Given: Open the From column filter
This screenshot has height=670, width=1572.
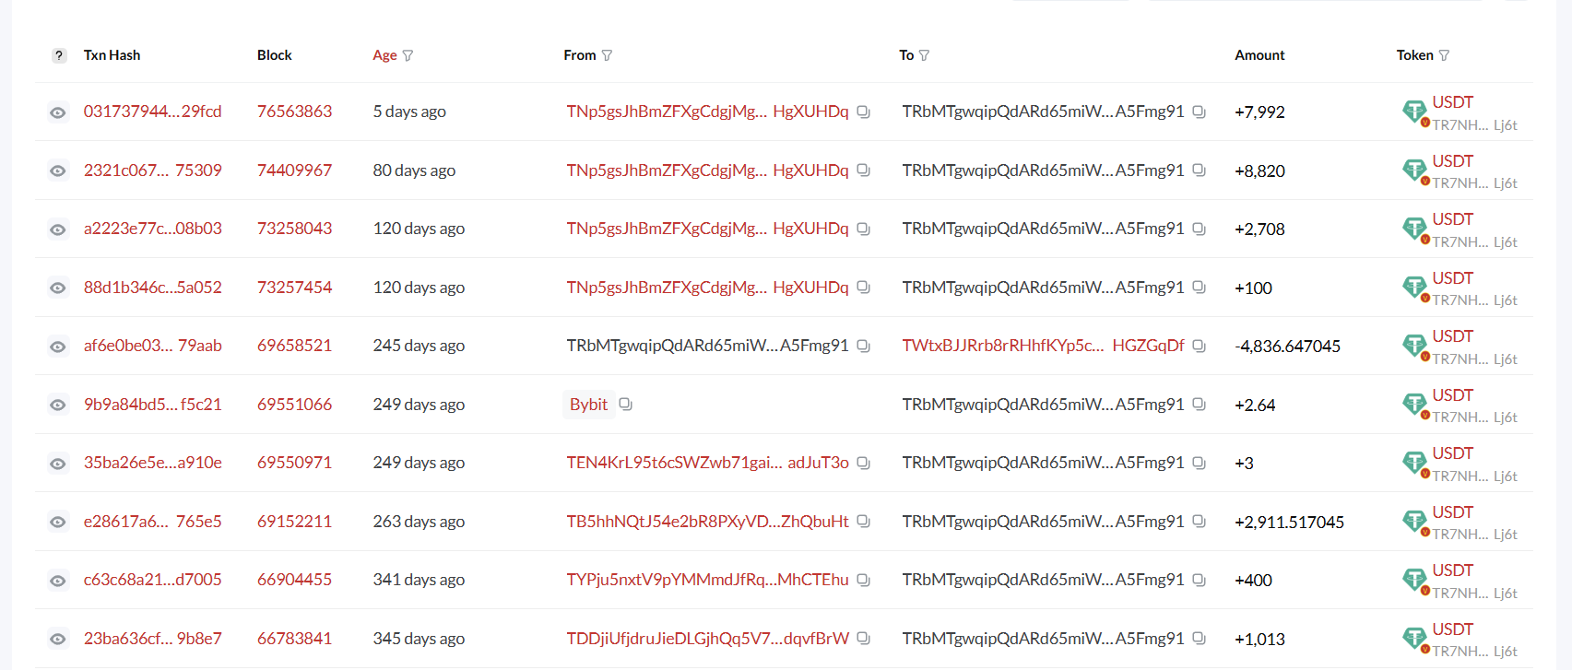Looking at the screenshot, I should coord(607,55).
